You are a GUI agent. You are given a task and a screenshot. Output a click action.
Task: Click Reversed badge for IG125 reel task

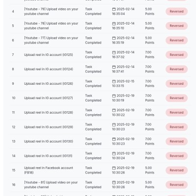(x=176, y=55)
